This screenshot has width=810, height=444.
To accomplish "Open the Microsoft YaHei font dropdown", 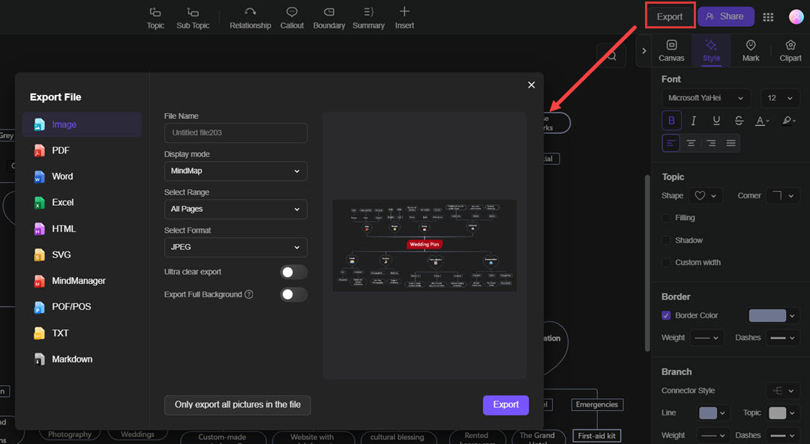I will 705,98.
